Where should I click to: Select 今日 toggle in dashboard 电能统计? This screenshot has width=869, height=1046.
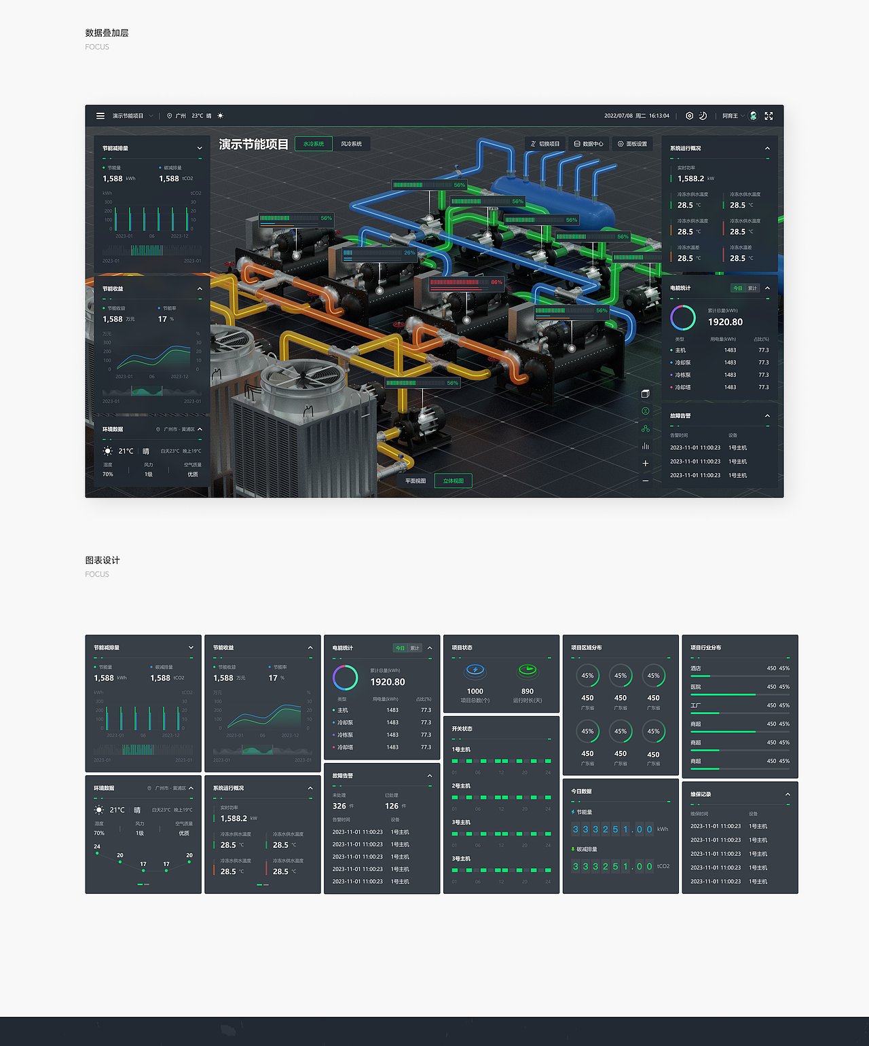coord(738,288)
